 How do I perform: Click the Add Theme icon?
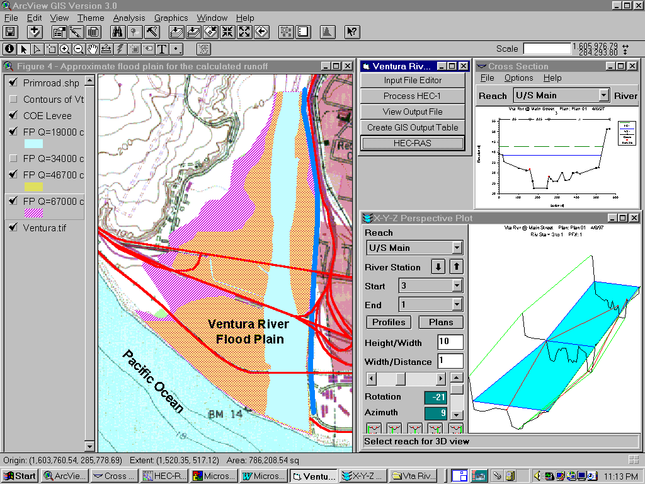tap(35, 32)
